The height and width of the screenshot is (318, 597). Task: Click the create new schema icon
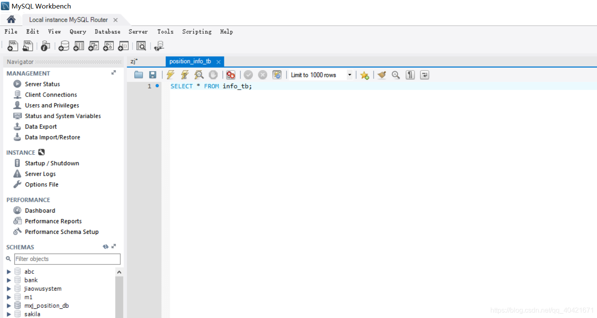point(63,45)
